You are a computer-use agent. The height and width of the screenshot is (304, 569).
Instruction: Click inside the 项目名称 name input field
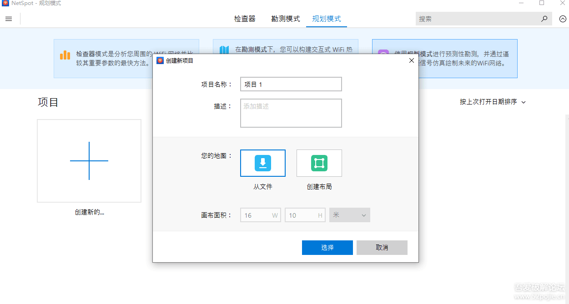point(291,84)
